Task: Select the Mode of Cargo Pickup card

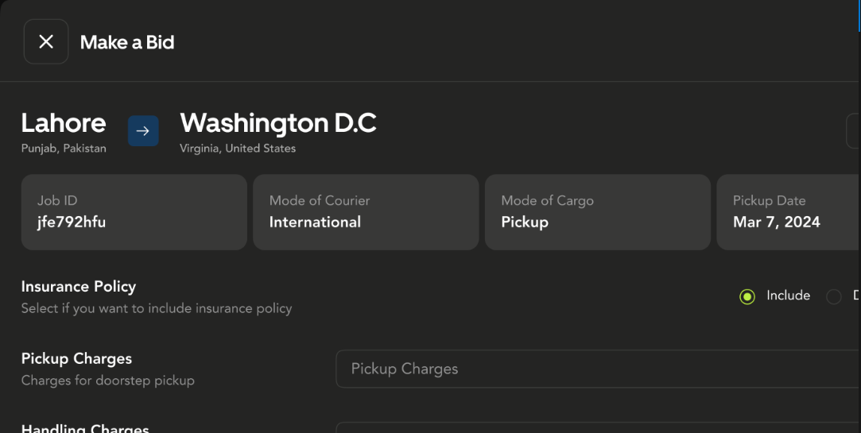Action: pos(597,212)
